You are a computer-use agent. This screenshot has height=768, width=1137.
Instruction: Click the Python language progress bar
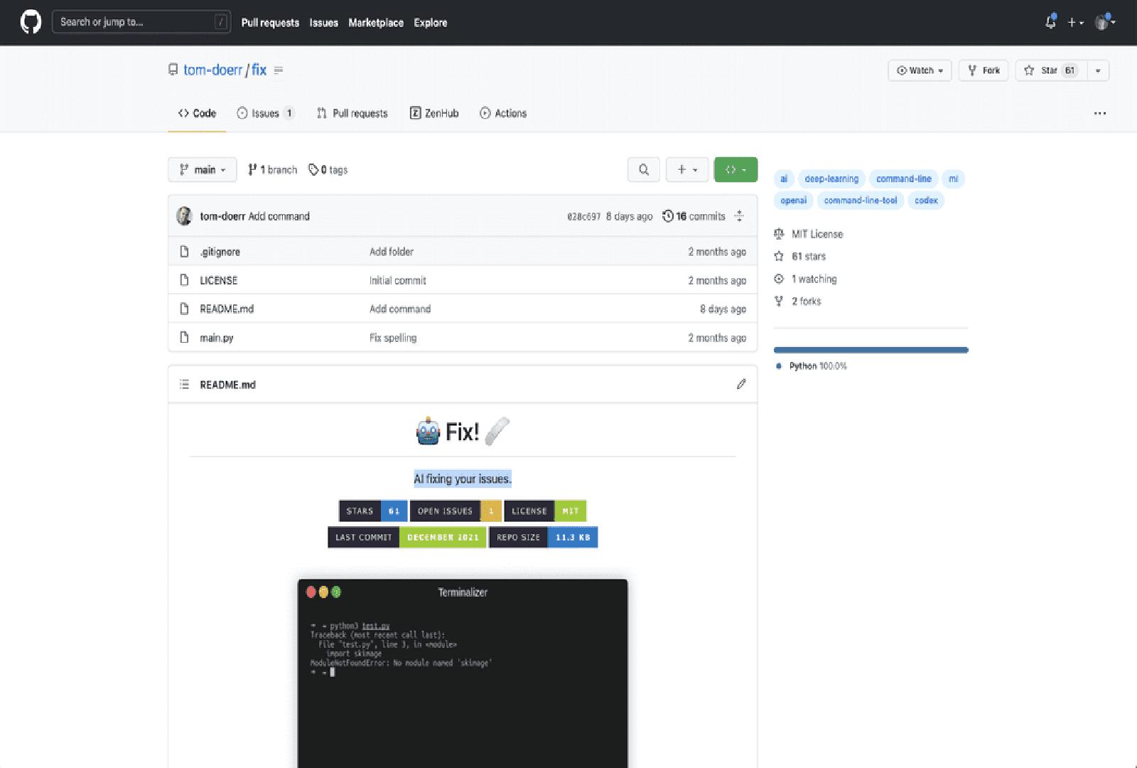tap(871, 350)
